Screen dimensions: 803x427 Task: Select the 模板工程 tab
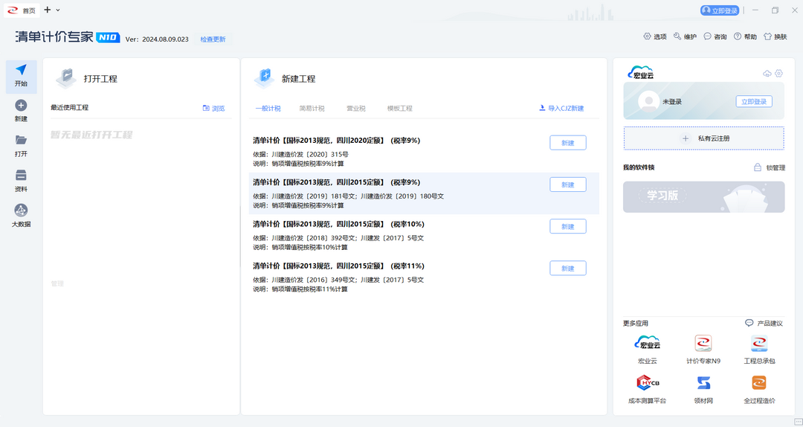(399, 108)
